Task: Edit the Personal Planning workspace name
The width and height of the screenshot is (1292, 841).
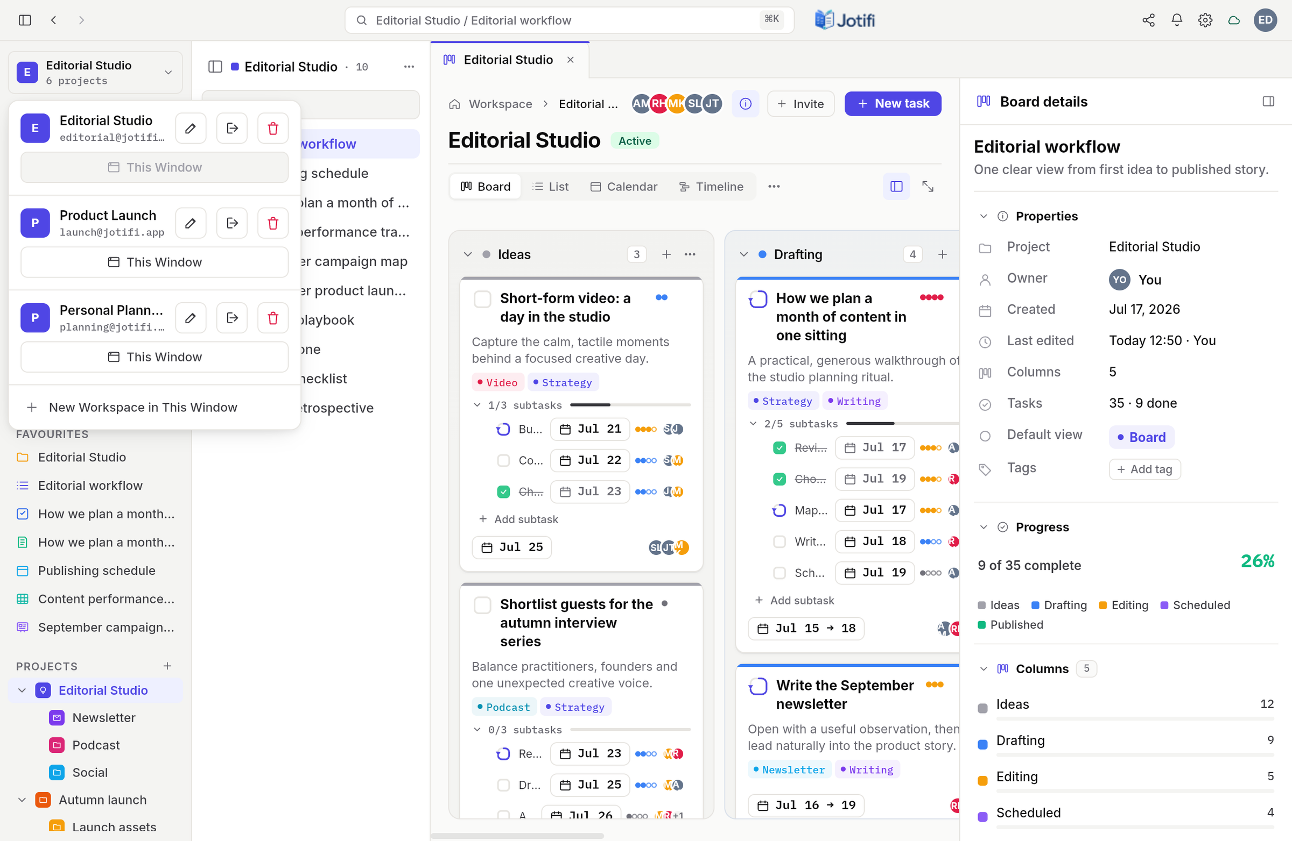Action: click(x=191, y=318)
